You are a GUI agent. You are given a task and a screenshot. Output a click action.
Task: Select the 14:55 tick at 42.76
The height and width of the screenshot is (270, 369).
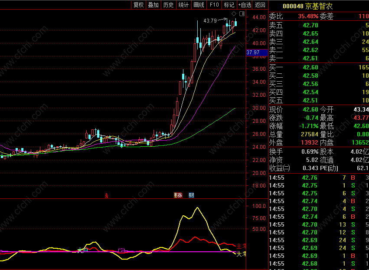pos(319,178)
